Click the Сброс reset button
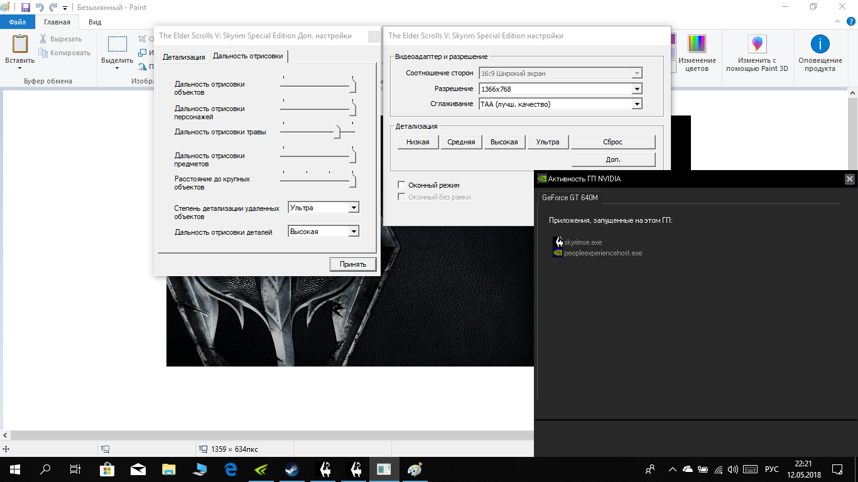Screen dimensions: 858x482 click(613, 142)
